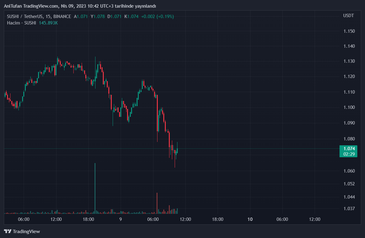Click the K1.074 close price value
This screenshot has width=365, height=238.
131,17
